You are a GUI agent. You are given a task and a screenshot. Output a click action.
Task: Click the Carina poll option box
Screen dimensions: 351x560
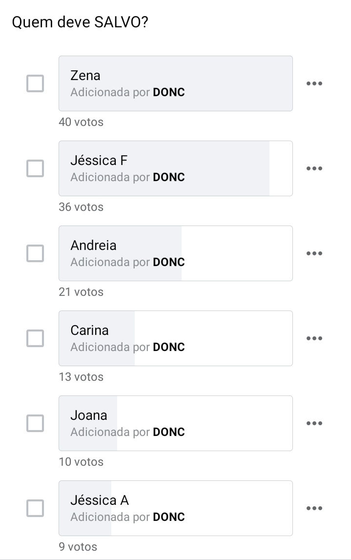click(x=175, y=338)
